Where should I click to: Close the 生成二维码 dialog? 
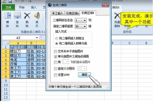point(105,5)
